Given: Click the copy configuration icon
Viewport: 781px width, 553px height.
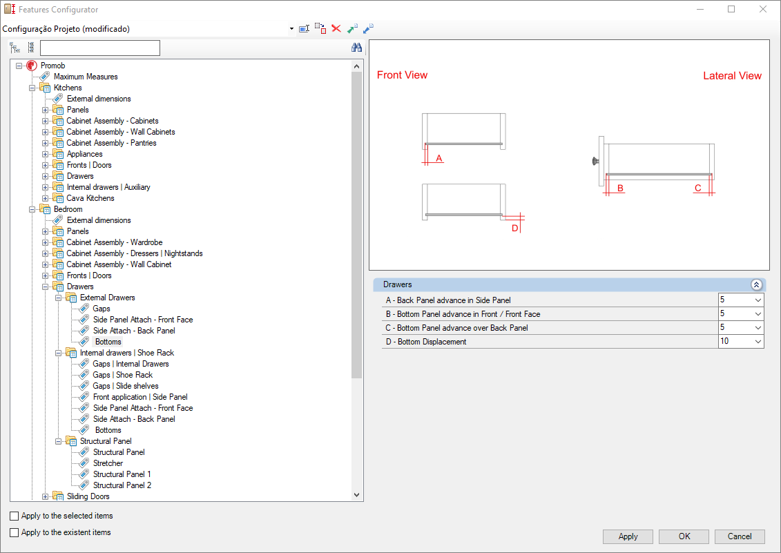Looking at the screenshot, I should coord(320,28).
